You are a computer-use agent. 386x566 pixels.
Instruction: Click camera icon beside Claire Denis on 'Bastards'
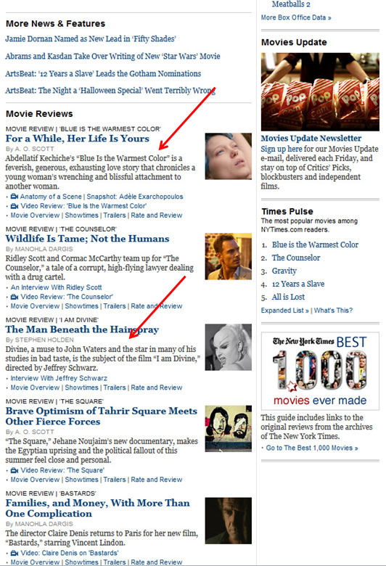click(x=15, y=553)
